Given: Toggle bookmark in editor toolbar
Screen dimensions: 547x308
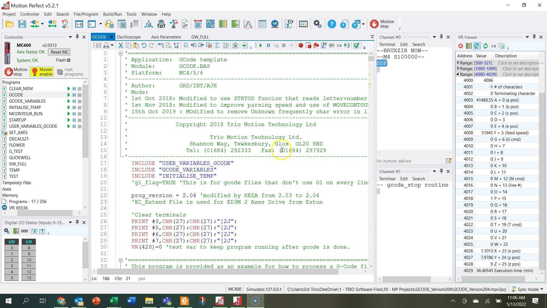Looking at the screenshot, I should pyautogui.click(x=185, y=45).
